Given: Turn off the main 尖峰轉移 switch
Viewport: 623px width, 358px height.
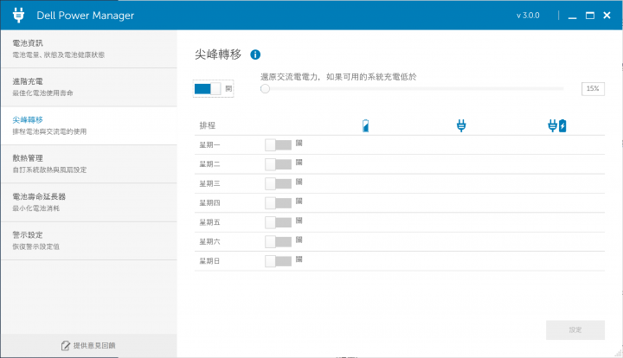Looking at the screenshot, I should tap(208, 89).
